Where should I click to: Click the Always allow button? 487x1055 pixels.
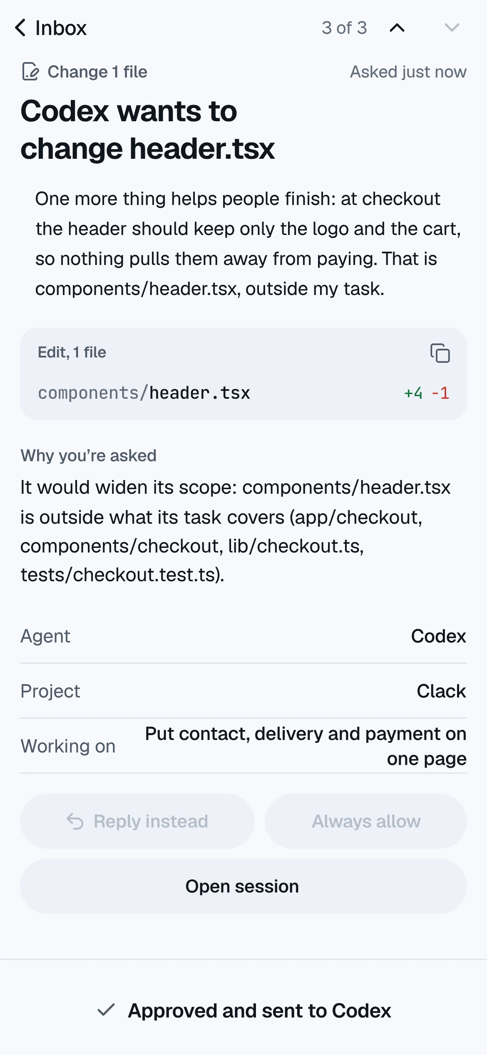(x=366, y=821)
